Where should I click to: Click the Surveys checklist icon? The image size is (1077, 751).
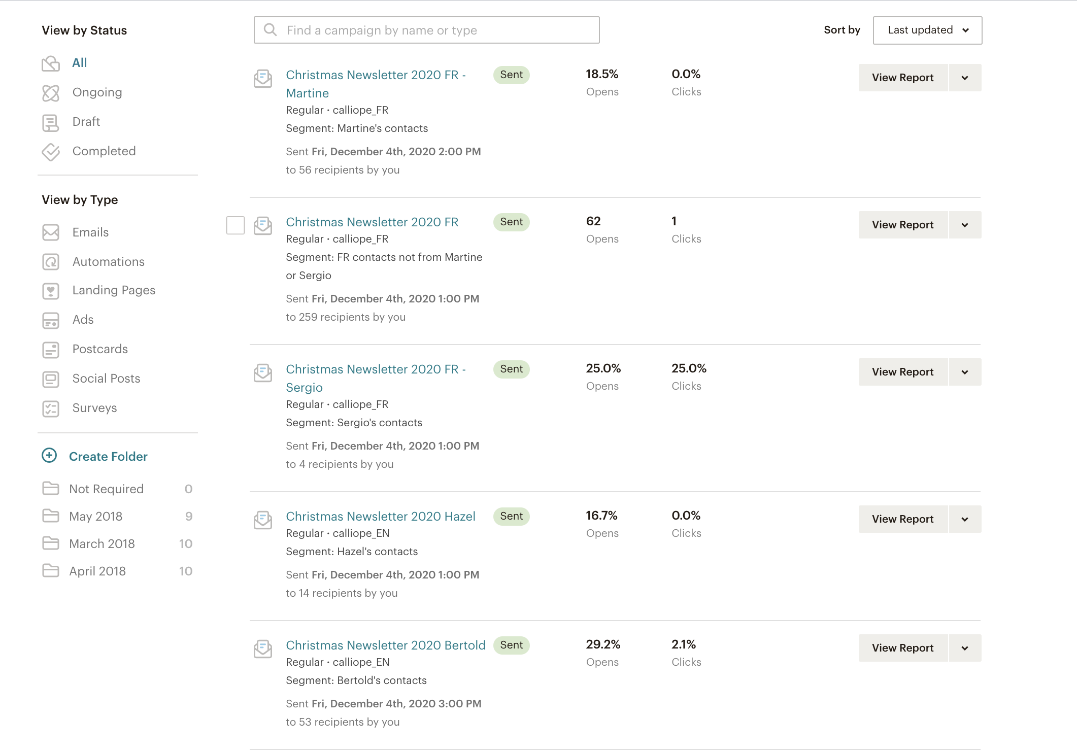(x=51, y=408)
